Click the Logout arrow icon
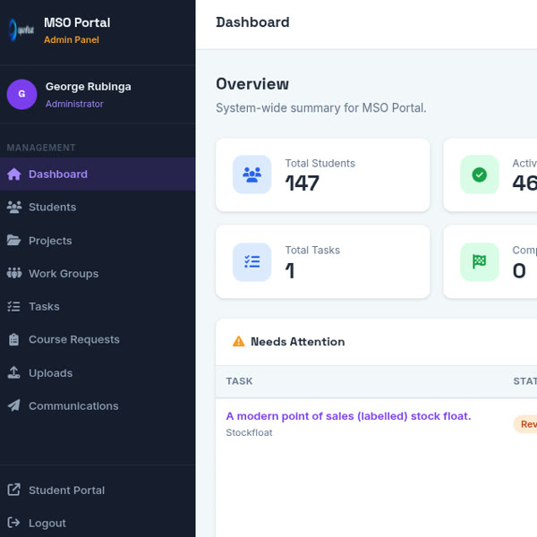 click(13, 523)
